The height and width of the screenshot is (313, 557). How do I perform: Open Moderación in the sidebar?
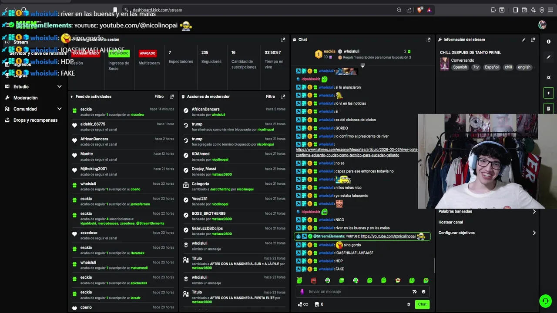25,98
